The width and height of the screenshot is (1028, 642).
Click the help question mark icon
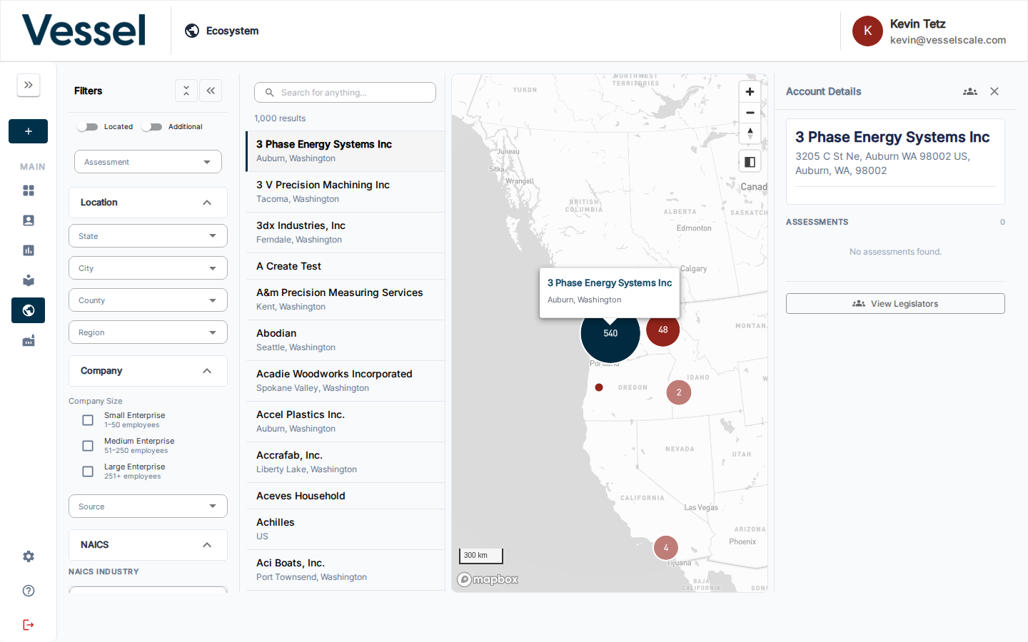click(x=29, y=591)
